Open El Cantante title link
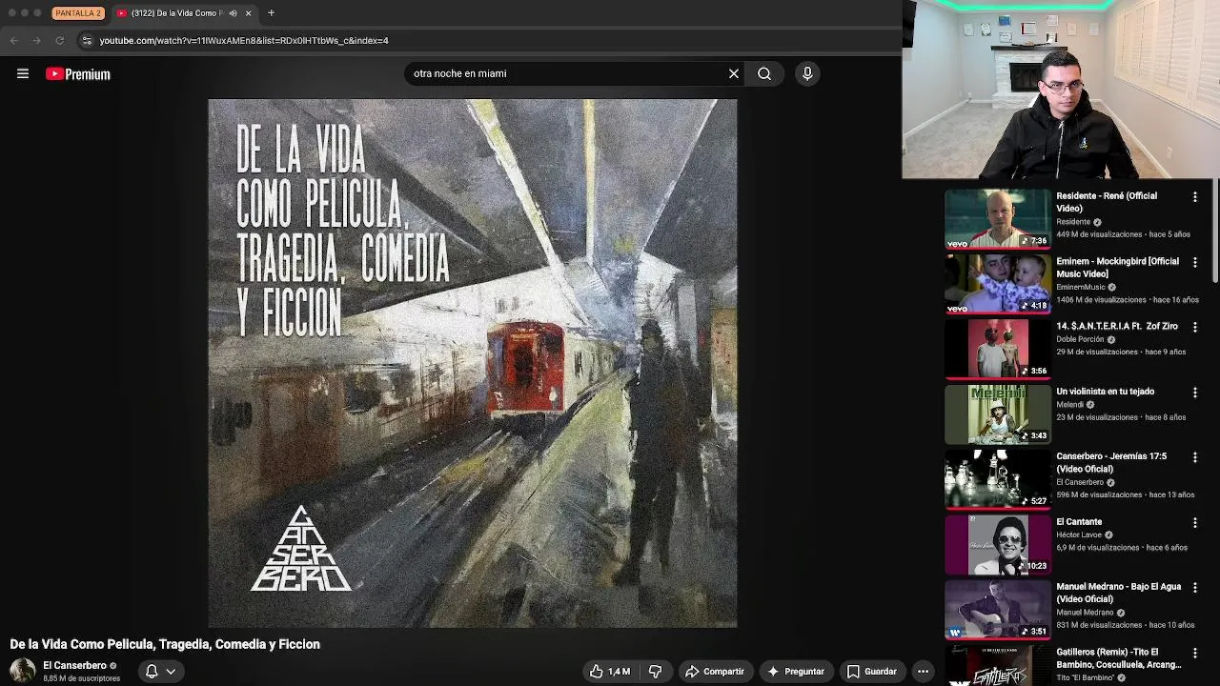 (1079, 522)
